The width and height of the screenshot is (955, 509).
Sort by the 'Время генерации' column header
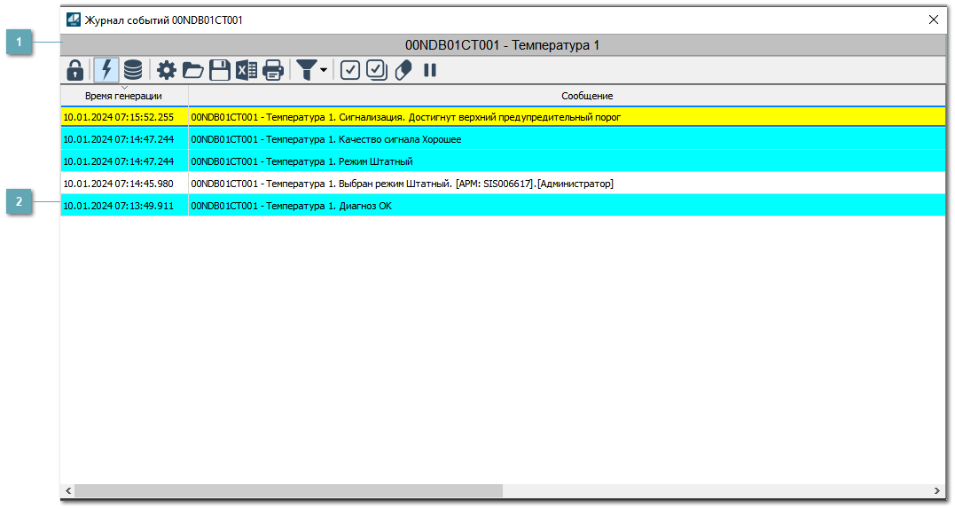(x=124, y=96)
